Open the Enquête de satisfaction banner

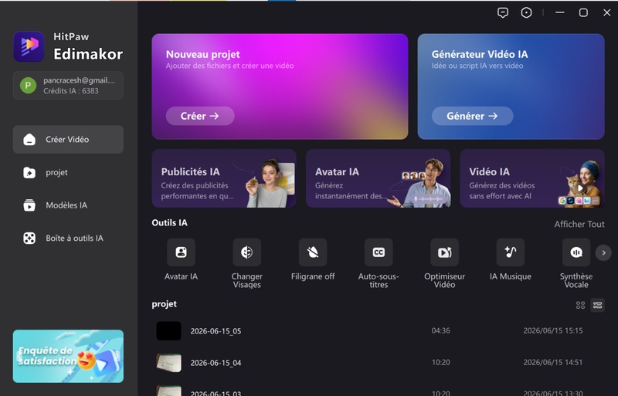68,356
